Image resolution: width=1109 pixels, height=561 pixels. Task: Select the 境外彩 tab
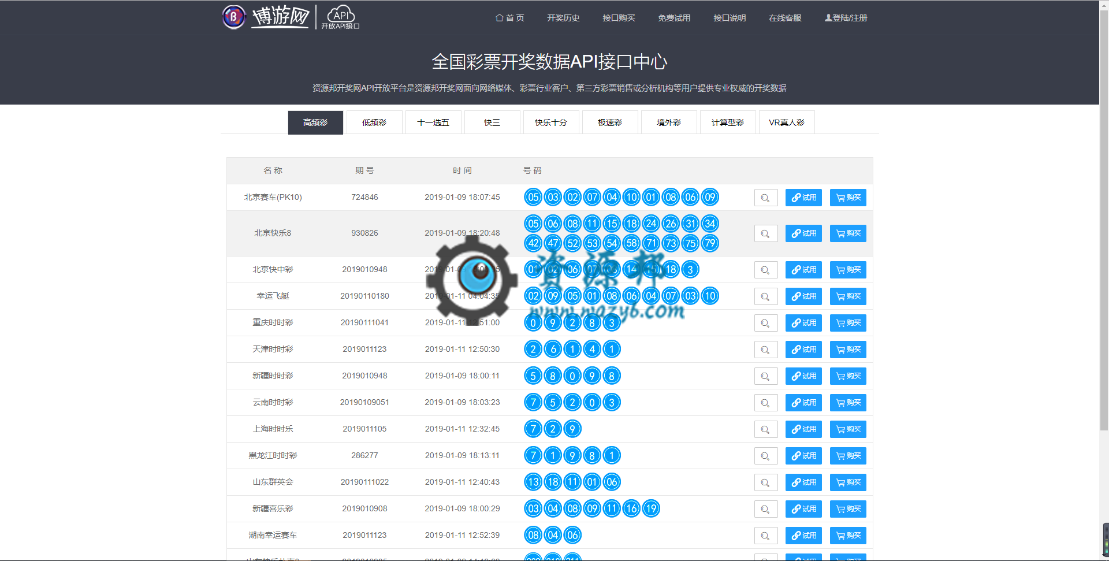(x=669, y=122)
